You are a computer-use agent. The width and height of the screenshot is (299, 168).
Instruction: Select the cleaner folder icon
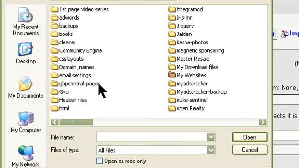click(x=55, y=42)
